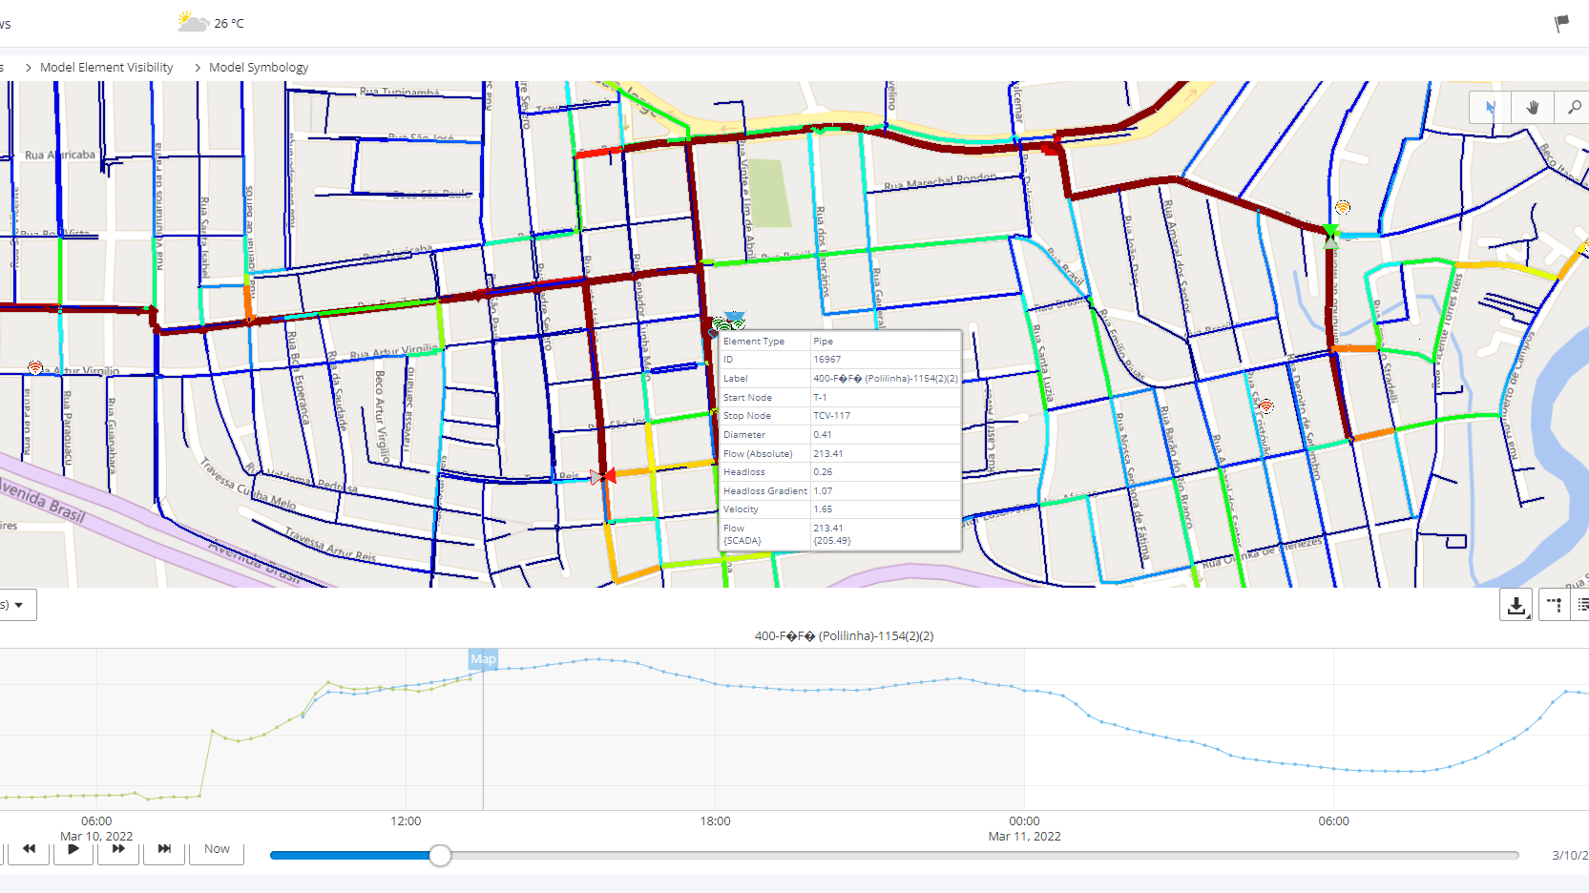Expand the Model Element Visibility chevron
Image resolution: width=1589 pixels, height=893 pixels.
point(29,68)
